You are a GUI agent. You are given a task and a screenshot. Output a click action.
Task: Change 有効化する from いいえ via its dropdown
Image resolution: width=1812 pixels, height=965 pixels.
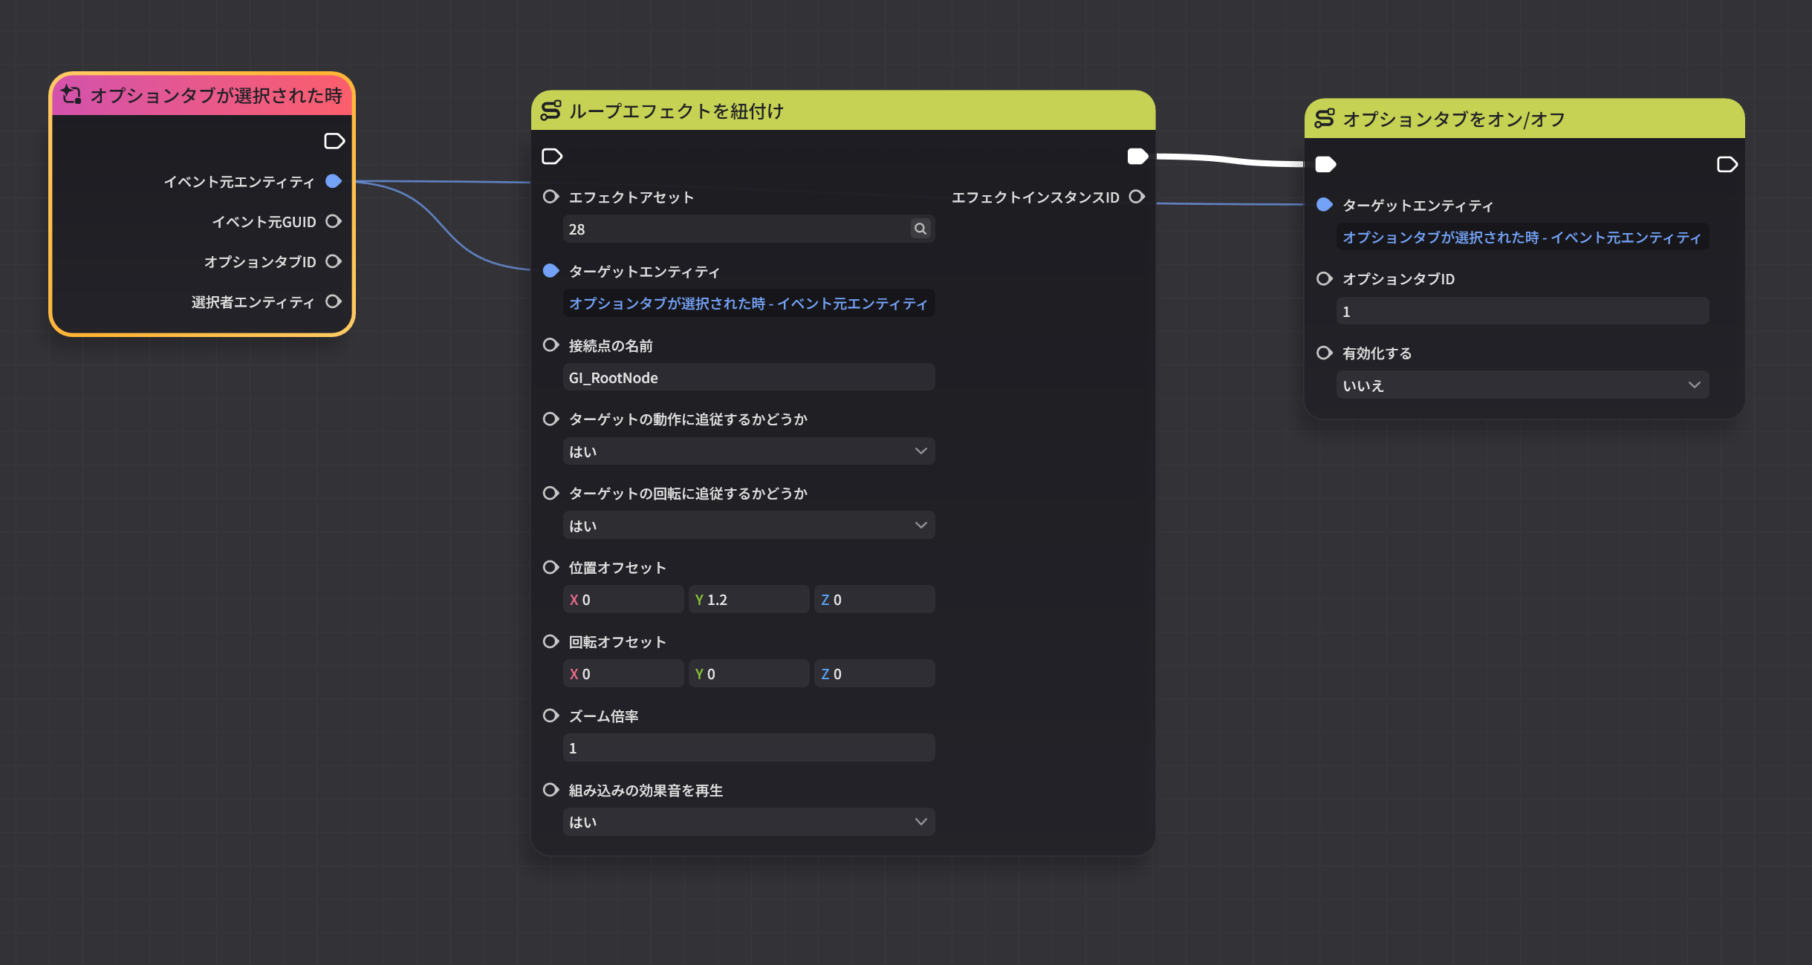[x=1523, y=385]
